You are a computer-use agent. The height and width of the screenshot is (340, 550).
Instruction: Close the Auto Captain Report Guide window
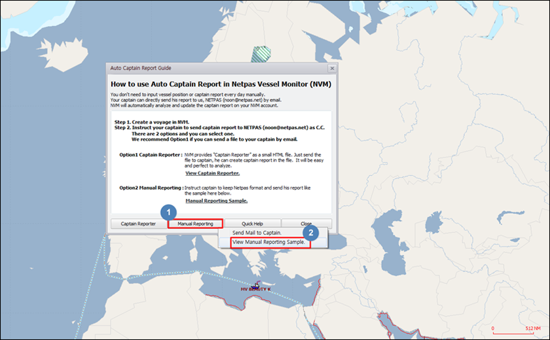tap(332, 68)
